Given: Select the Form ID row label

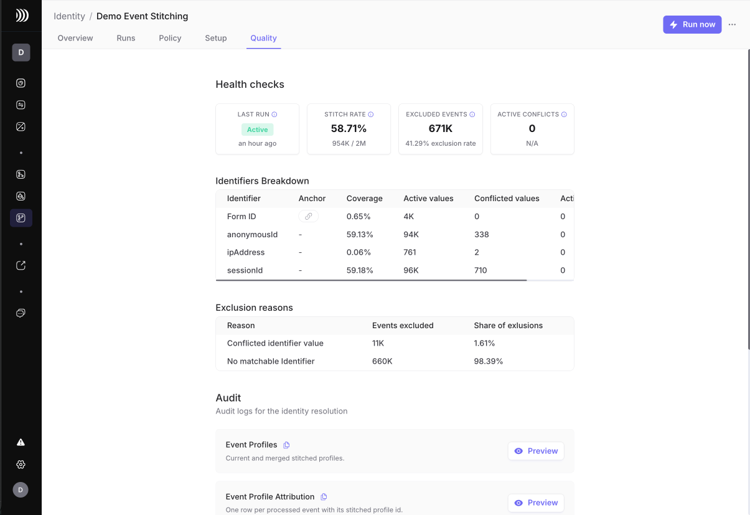Looking at the screenshot, I should click(x=241, y=217).
